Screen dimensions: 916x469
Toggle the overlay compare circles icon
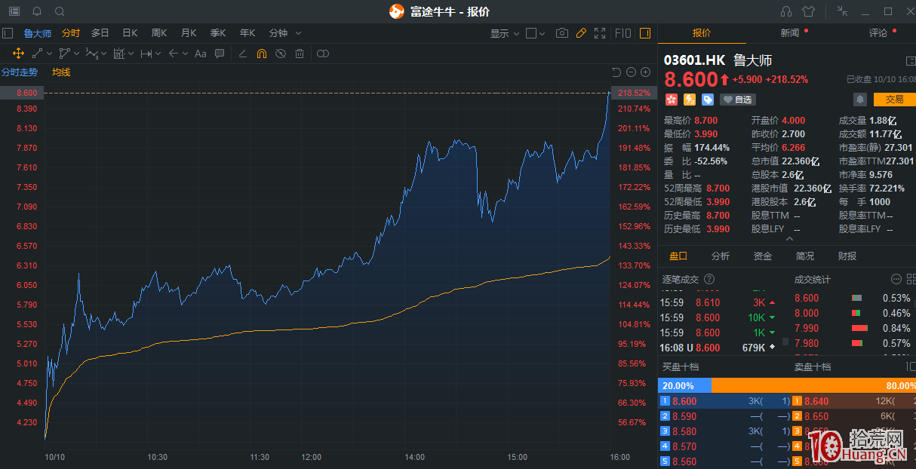click(x=323, y=54)
